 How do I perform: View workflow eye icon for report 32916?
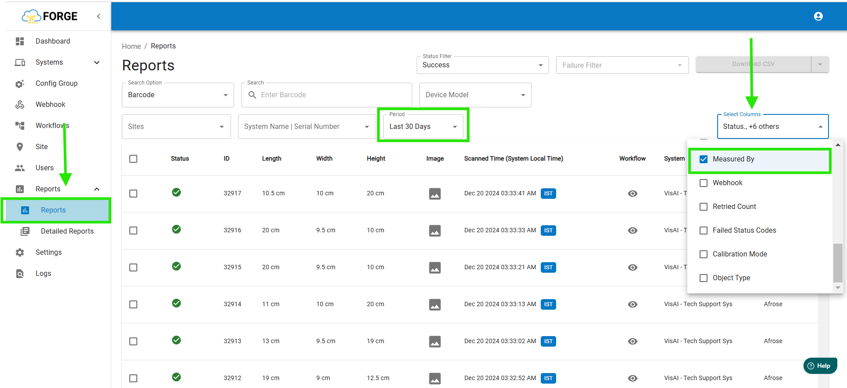click(x=632, y=231)
